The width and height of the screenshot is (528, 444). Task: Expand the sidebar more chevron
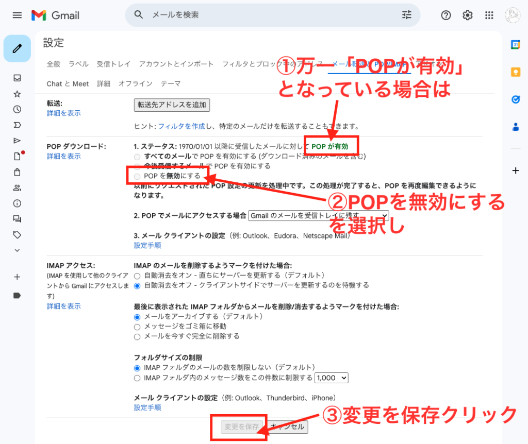tap(17, 250)
